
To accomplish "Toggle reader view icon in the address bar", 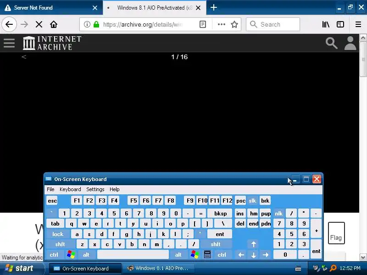I will tap(203, 24).
